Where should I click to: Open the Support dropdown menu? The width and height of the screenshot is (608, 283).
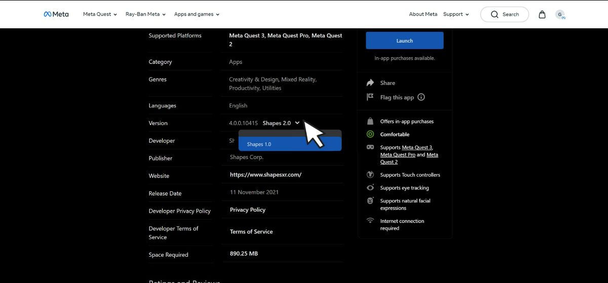coord(456,14)
